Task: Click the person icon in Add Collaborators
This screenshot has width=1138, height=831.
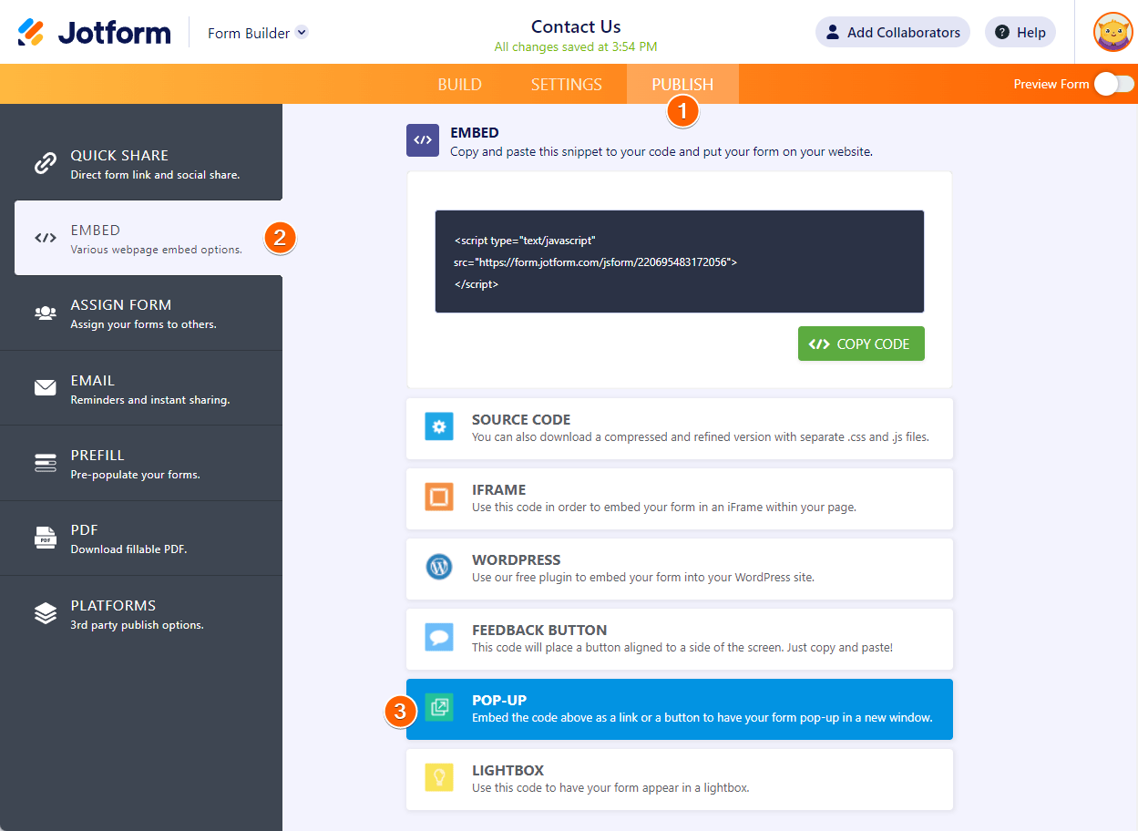Action: pos(833,32)
